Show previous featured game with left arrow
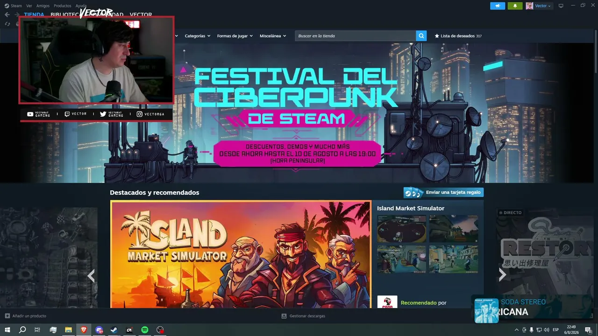 (91, 276)
